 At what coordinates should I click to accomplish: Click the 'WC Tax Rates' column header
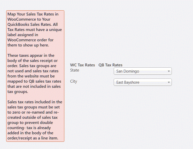pyautogui.click(x=82, y=65)
